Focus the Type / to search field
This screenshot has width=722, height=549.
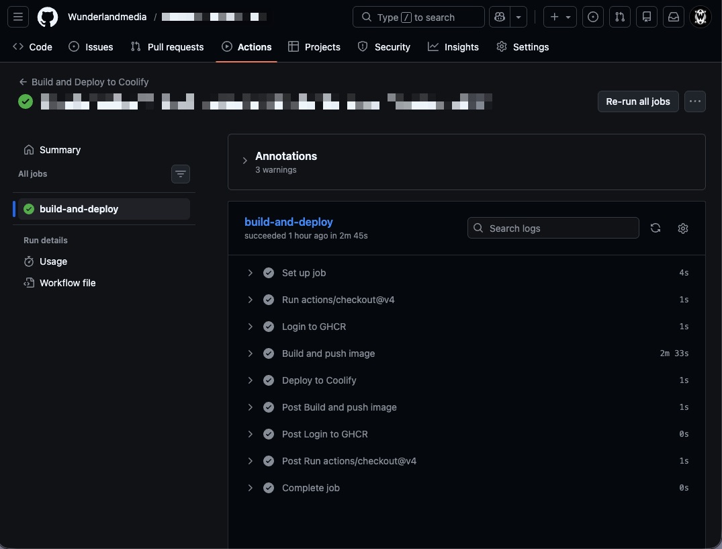tap(418, 17)
